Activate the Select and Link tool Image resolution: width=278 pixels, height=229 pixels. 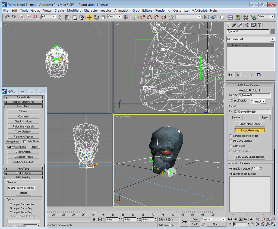(22, 17)
